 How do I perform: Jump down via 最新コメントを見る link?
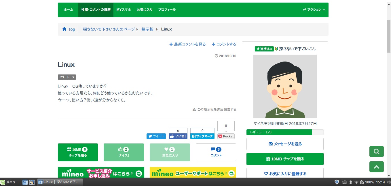[x=187, y=44]
